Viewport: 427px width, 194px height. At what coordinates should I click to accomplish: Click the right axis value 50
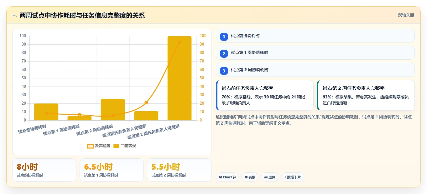point(202,78)
